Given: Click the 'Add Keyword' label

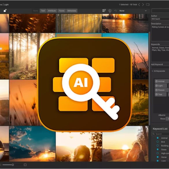Looking at the screenshot, I should [157, 64].
